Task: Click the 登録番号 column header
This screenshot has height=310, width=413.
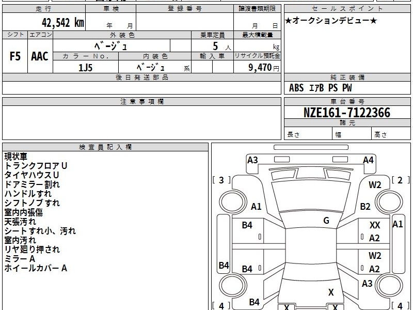Action: click(x=185, y=9)
